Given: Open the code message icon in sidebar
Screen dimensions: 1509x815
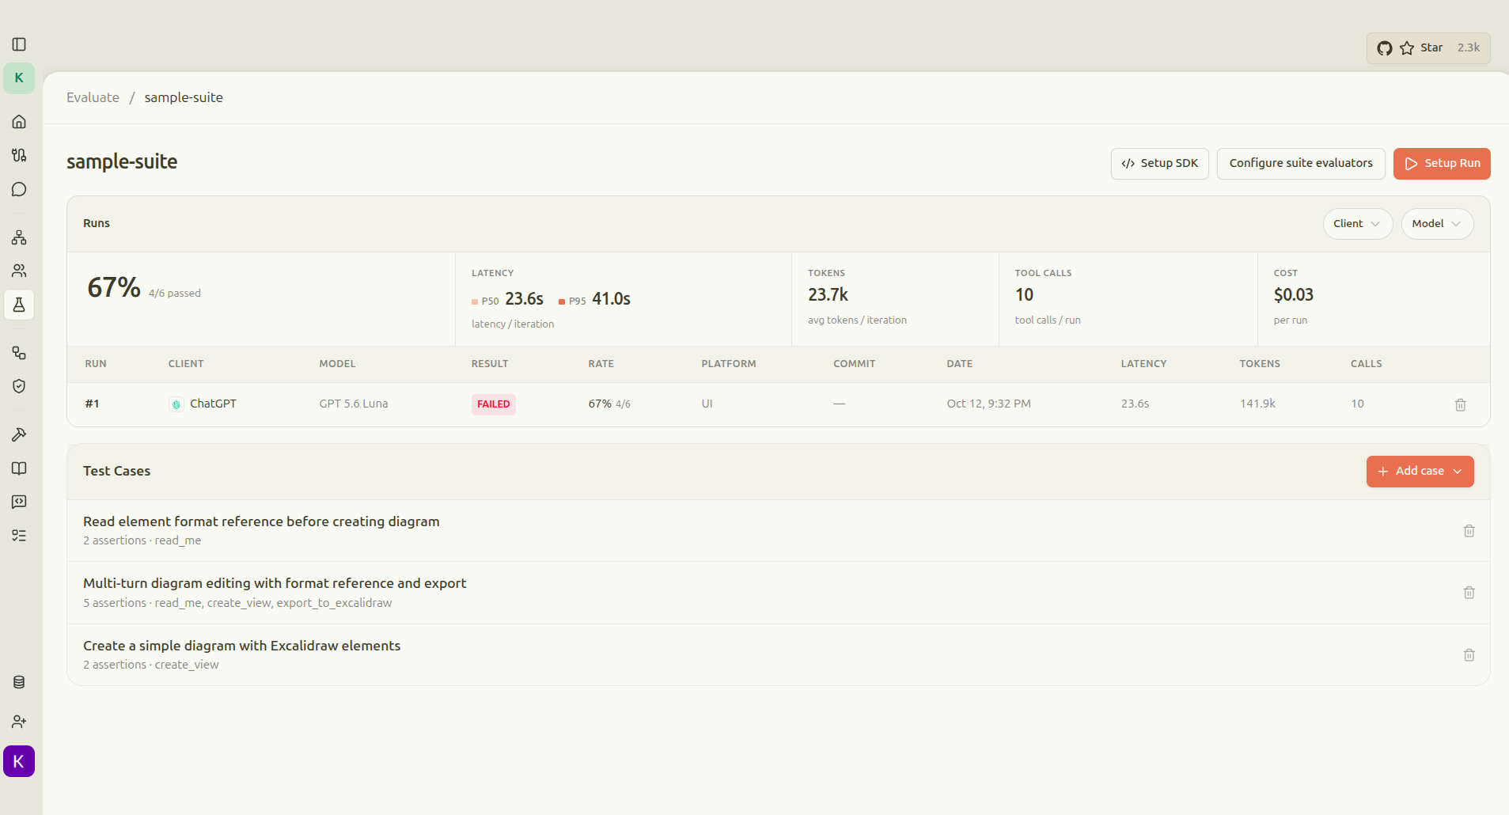Looking at the screenshot, I should (x=19, y=502).
